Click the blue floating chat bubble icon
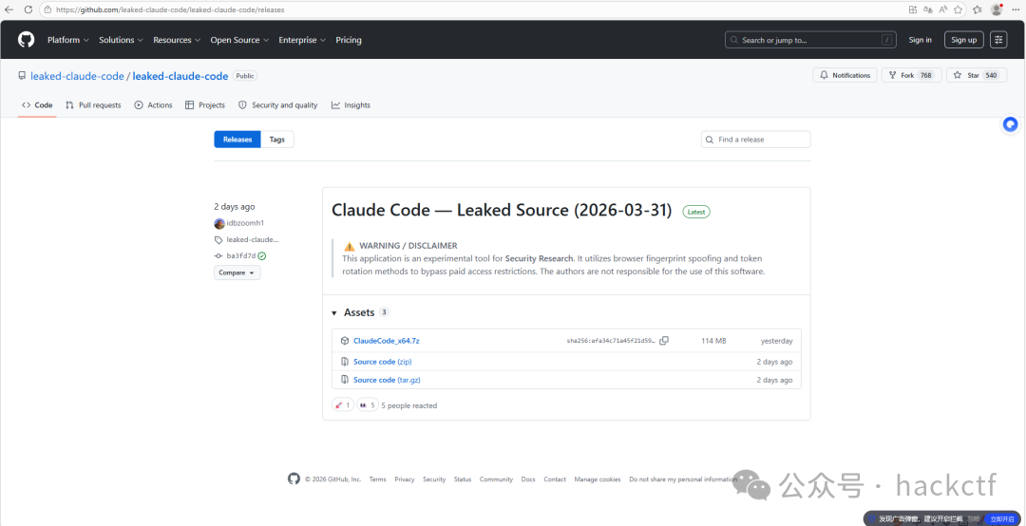 point(1010,124)
